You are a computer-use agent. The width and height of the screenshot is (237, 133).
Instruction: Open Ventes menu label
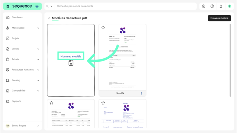click(15, 49)
